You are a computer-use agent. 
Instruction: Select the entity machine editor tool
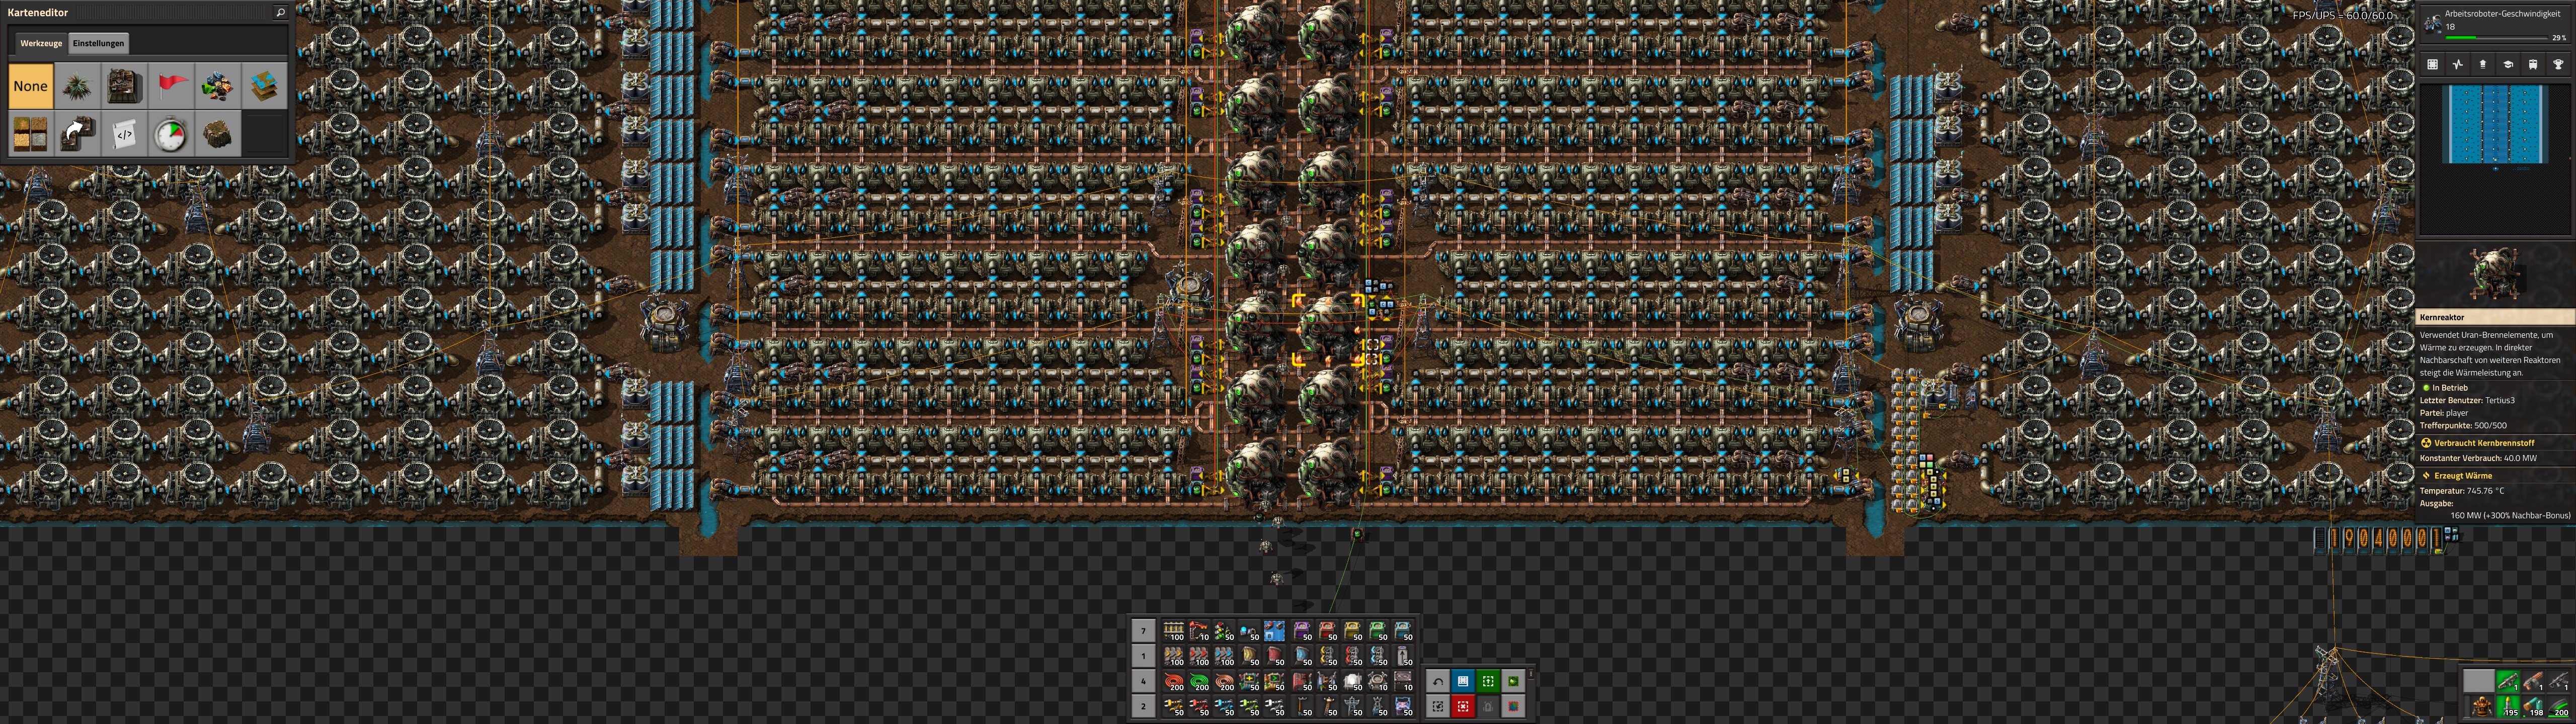124,86
